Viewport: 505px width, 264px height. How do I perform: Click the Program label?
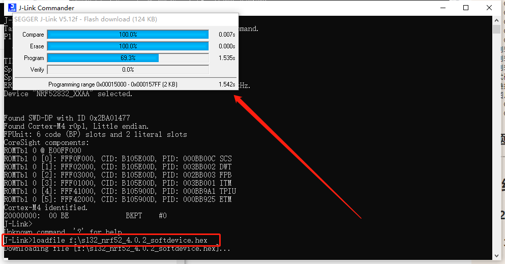click(x=34, y=58)
